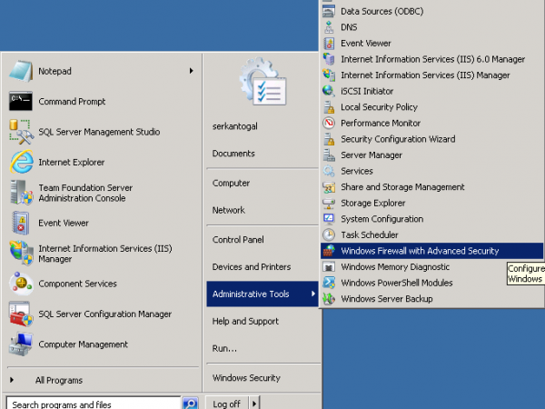Open serkantogal user folder
This screenshot has height=409, width=545.
(235, 126)
